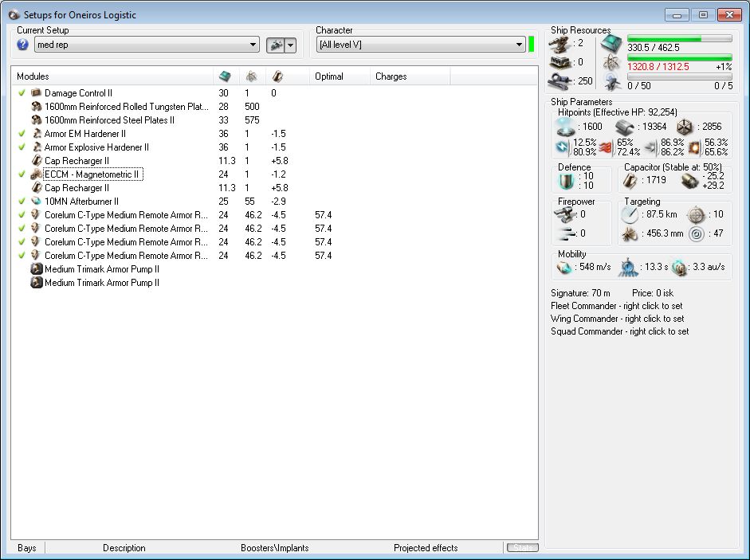
Task: Click Fleet Commander right click to set
Action: tap(617, 306)
